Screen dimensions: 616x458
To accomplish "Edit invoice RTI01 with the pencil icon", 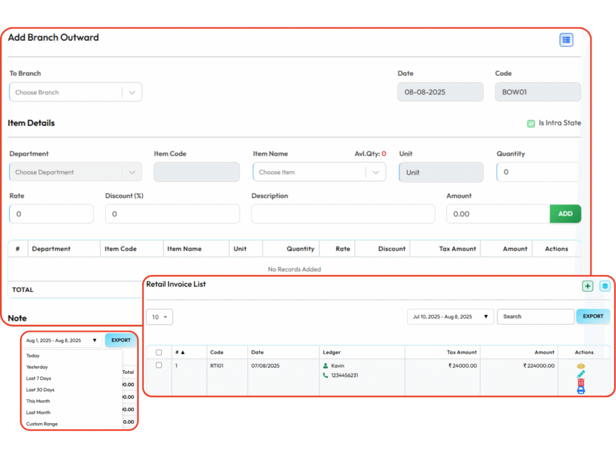I will click(581, 374).
